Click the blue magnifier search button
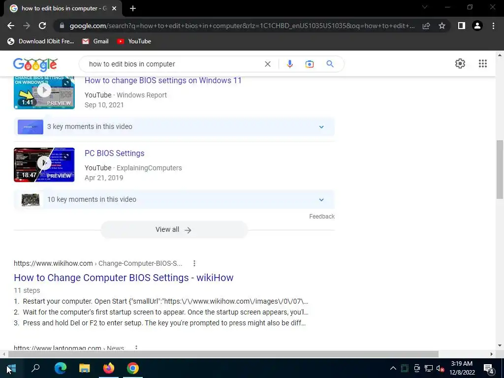The width and height of the screenshot is (504, 378). (330, 64)
